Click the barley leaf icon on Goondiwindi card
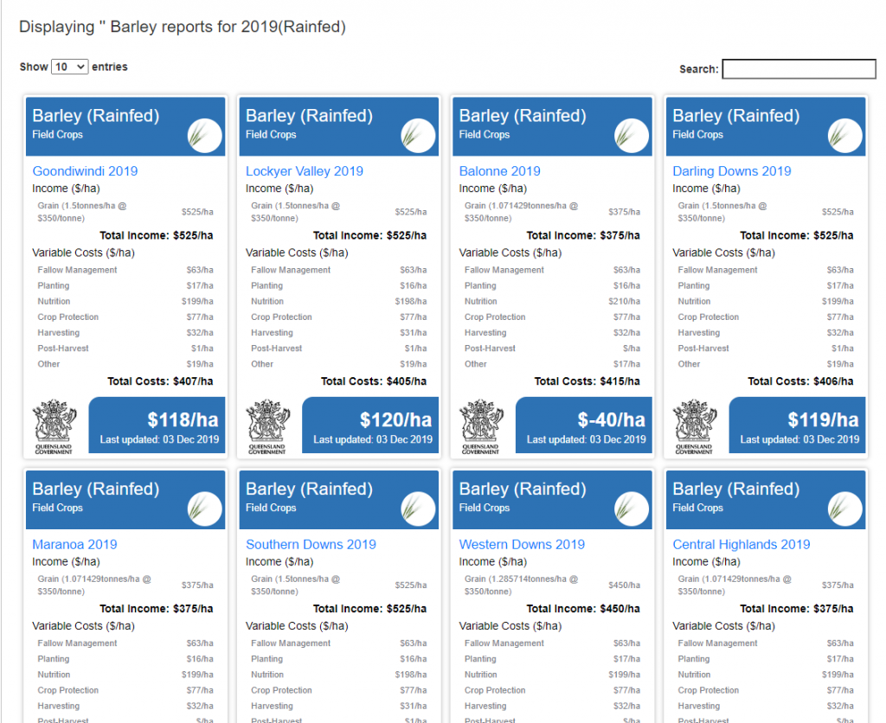 205,136
